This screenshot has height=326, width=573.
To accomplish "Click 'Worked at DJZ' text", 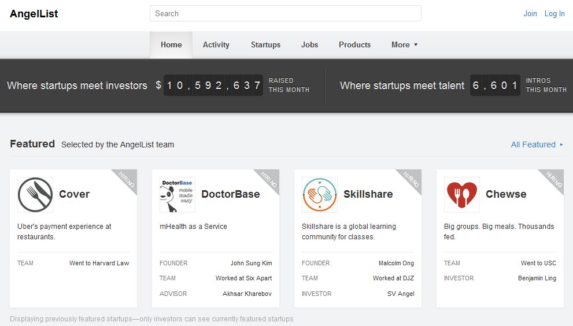I will click(x=393, y=278).
